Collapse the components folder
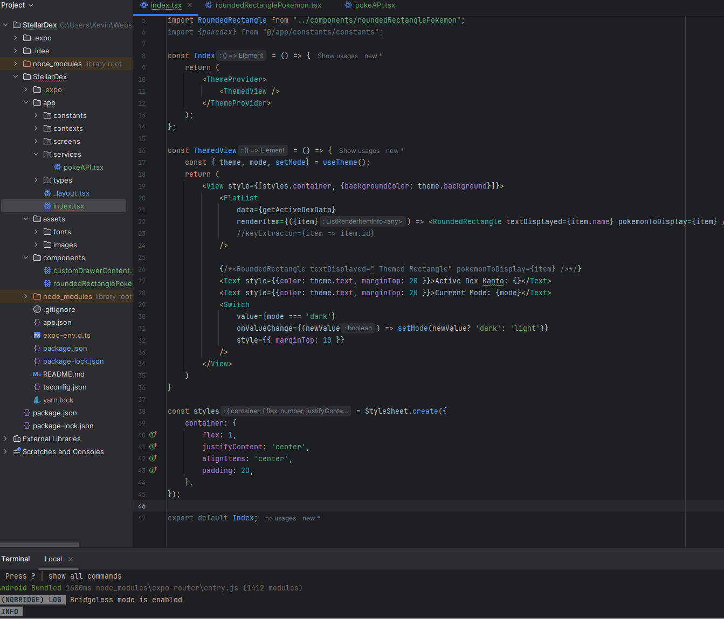This screenshot has height=619, width=724. point(26,258)
